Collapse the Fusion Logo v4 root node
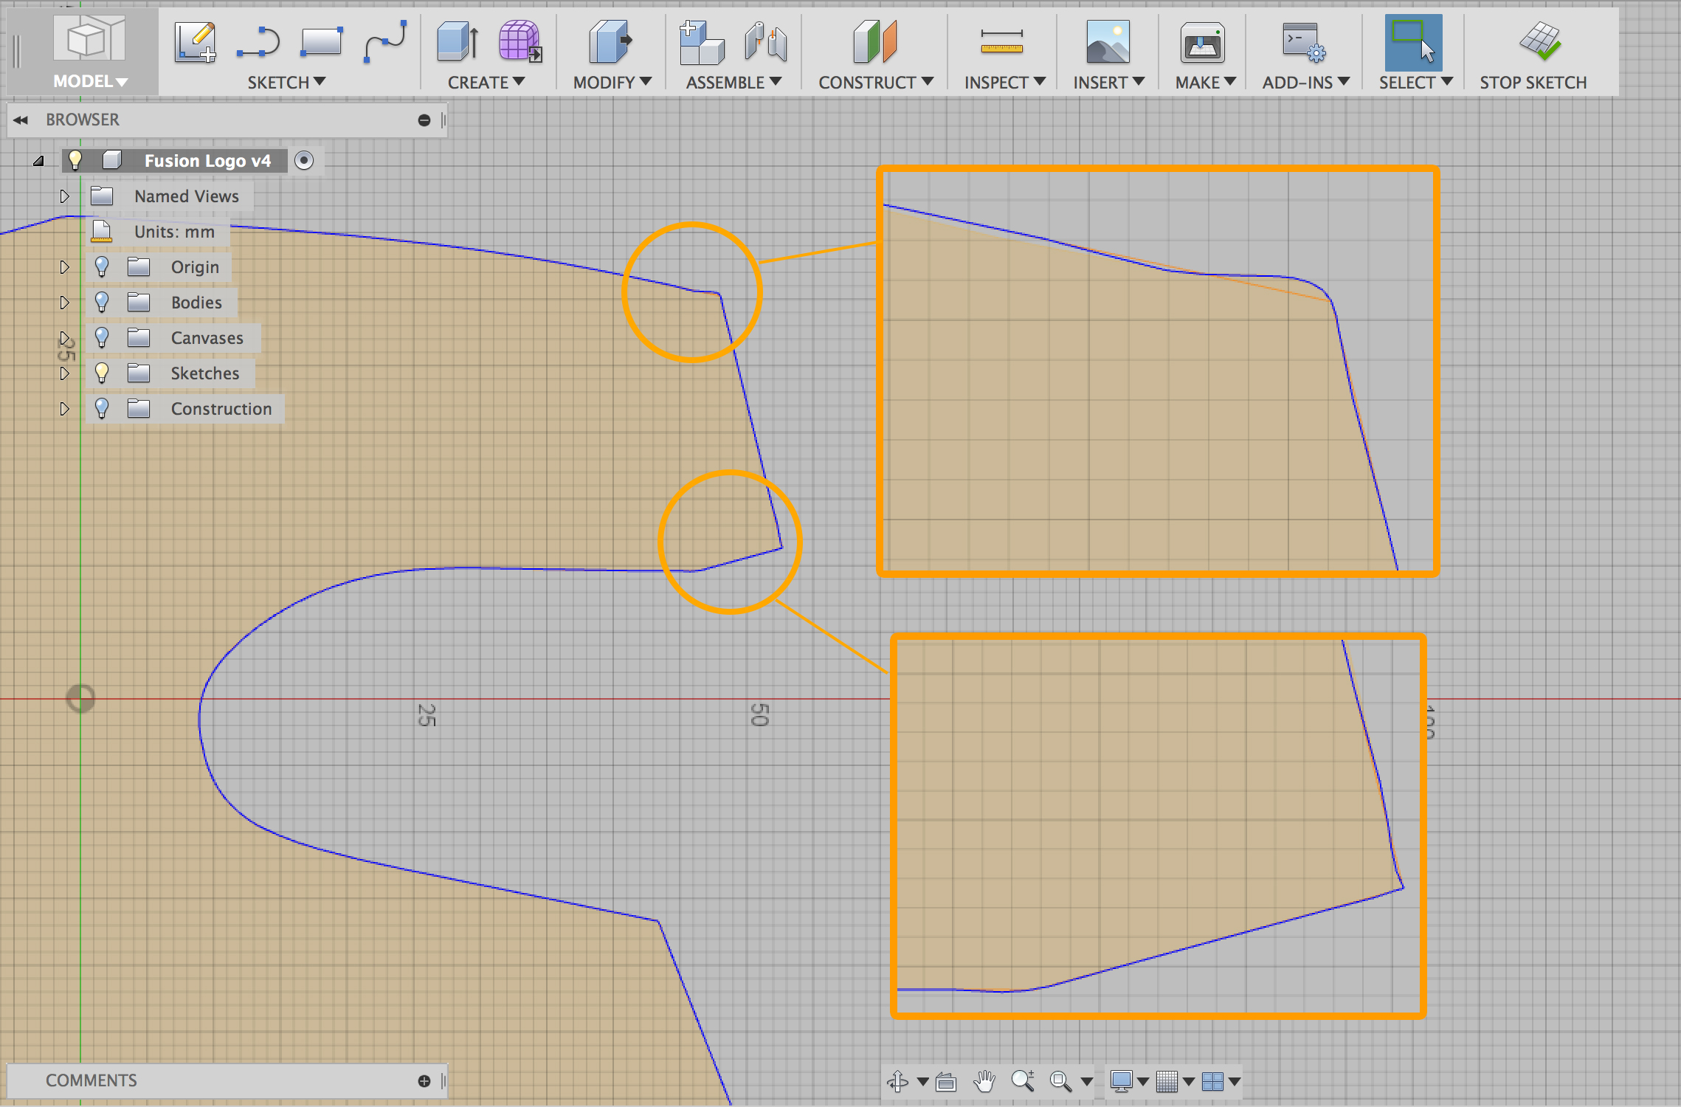 39,161
